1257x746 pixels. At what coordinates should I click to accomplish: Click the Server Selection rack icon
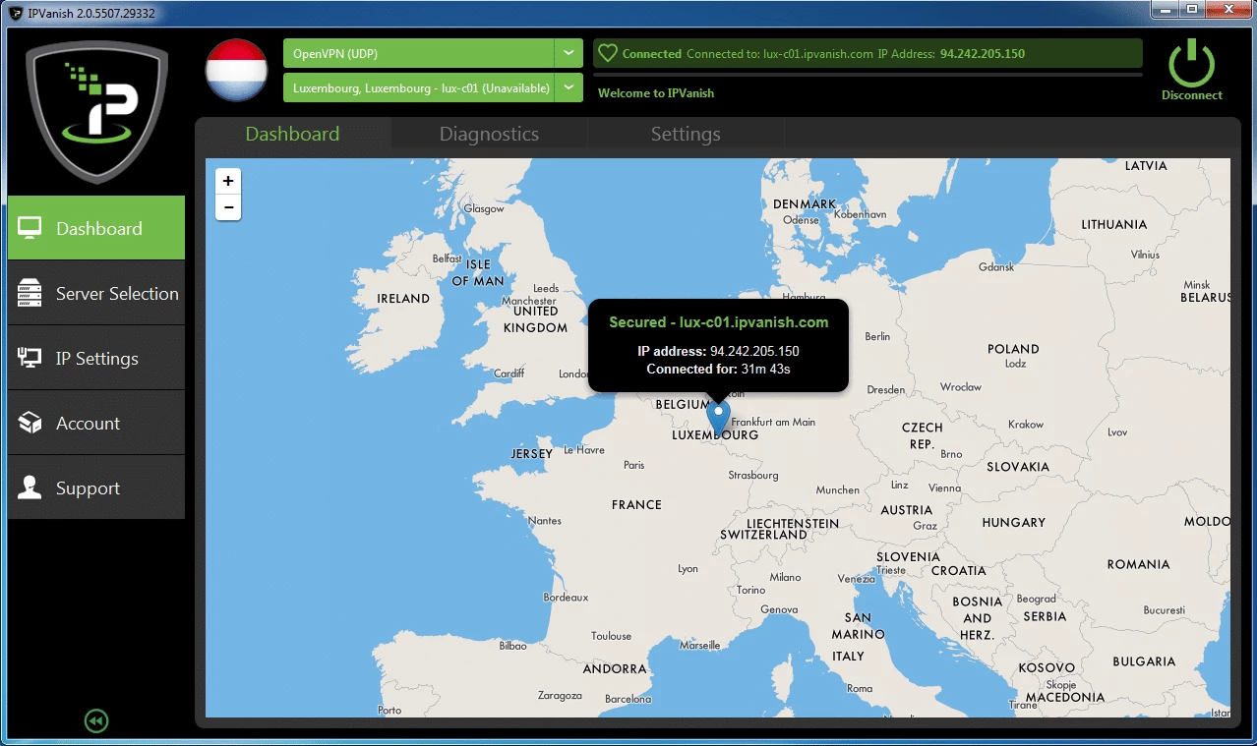30,293
